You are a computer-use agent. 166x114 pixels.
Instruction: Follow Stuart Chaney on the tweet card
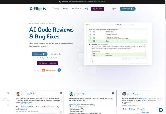click(85, 95)
